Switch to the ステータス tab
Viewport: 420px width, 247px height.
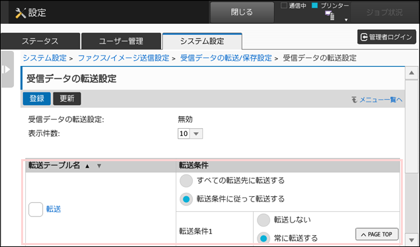(40, 41)
